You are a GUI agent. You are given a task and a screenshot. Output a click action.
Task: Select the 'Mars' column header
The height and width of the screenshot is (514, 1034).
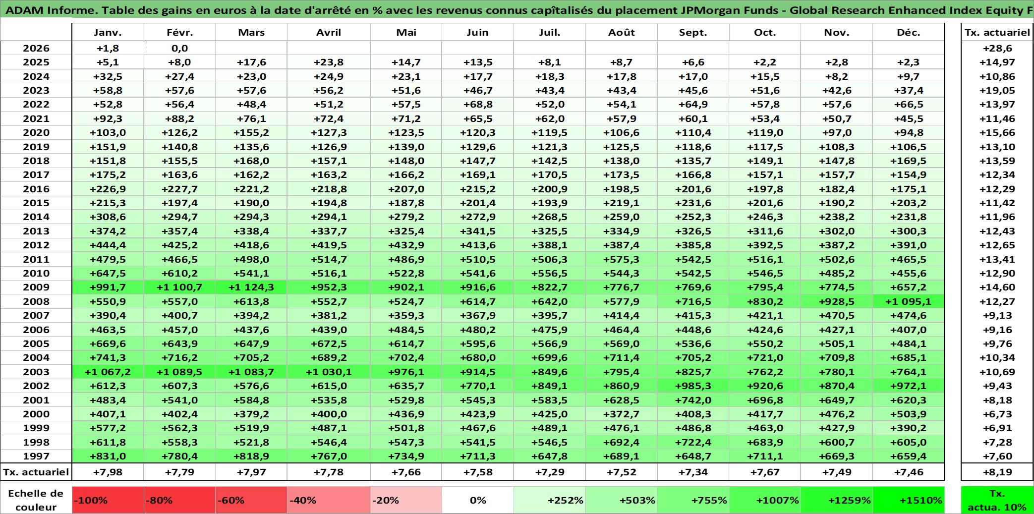251,32
